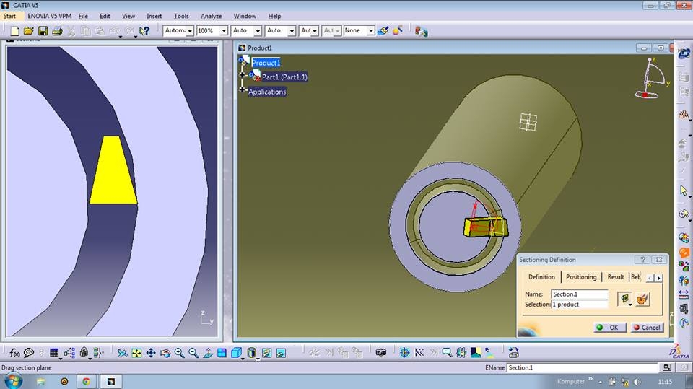The height and width of the screenshot is (389, 693).
Task: Expand the Part1 (Part1.1) tree node
Action: (x=243, y=75)
